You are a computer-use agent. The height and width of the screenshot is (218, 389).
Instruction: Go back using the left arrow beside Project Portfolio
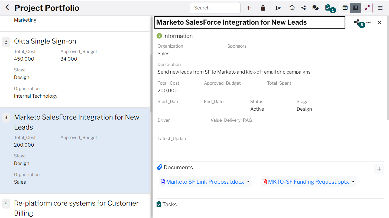coord(7,8)
